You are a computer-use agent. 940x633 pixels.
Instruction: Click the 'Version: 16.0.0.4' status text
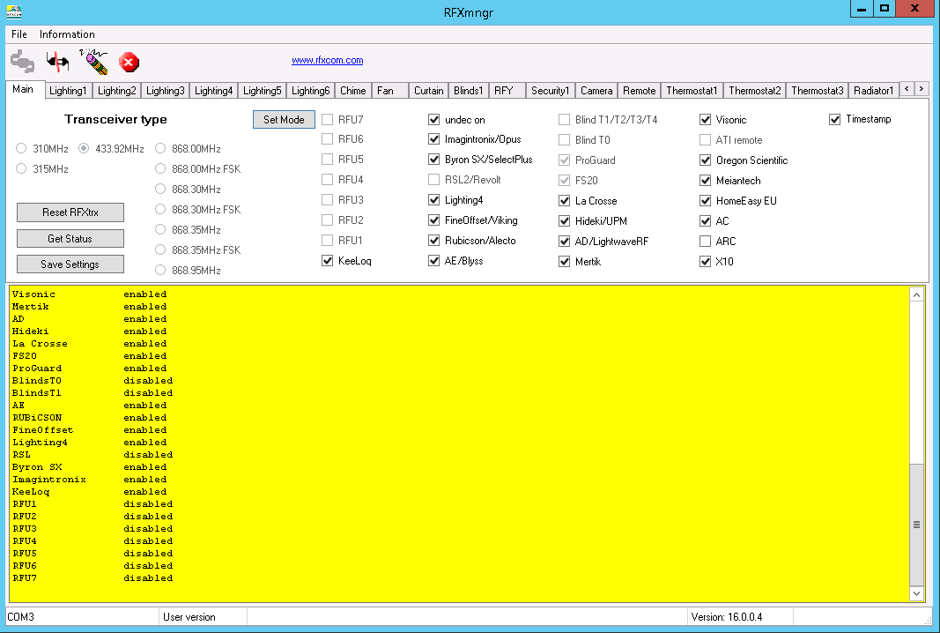coord(727,617)
